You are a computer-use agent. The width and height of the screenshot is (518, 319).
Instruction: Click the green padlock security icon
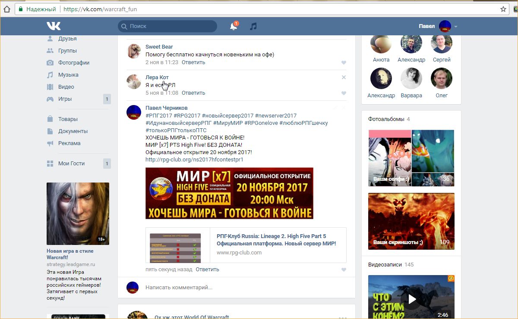pos(21,9)
